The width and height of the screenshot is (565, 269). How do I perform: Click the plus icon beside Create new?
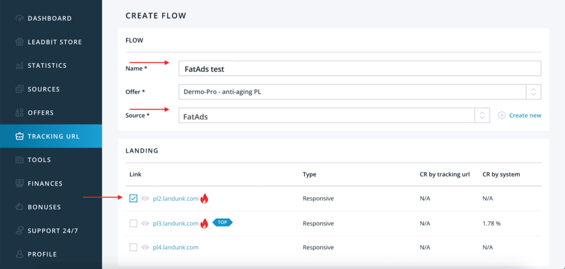pos(502,116)
